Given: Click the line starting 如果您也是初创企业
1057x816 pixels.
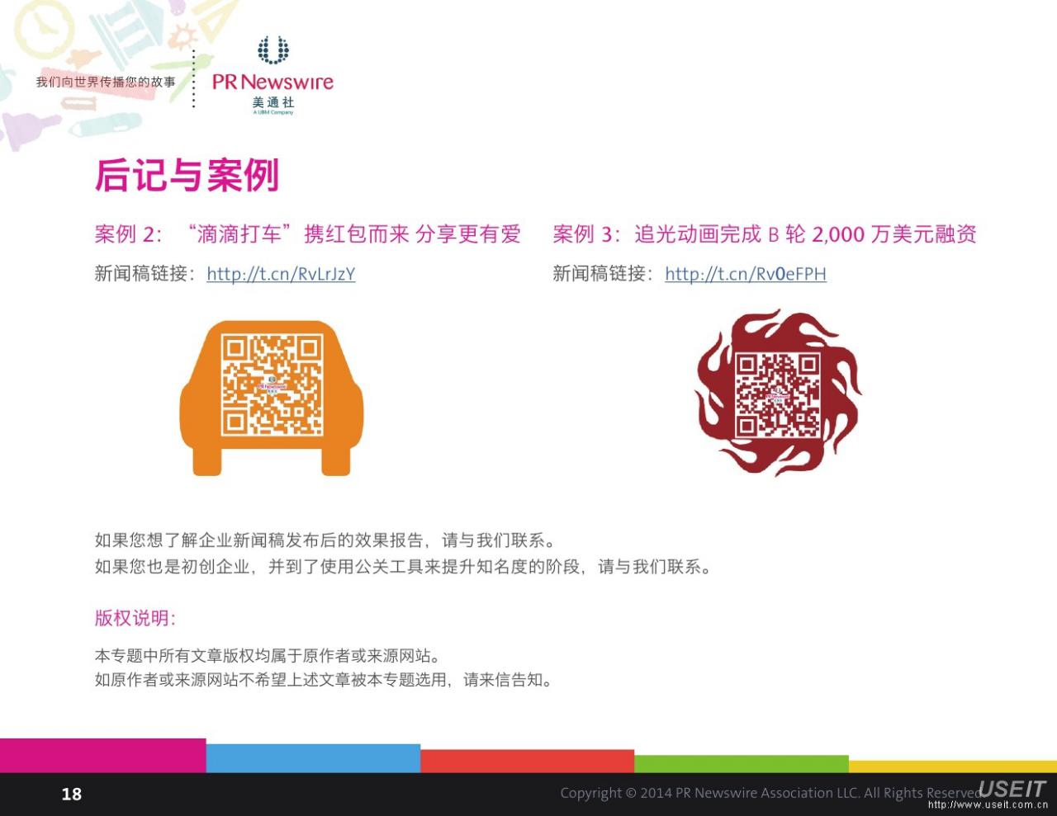Looking at the screenshot, I should (x=405, y=567).
